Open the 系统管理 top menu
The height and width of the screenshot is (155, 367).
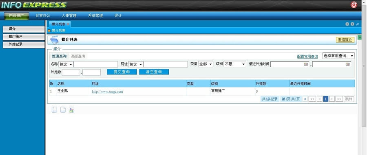click(95, 15)
